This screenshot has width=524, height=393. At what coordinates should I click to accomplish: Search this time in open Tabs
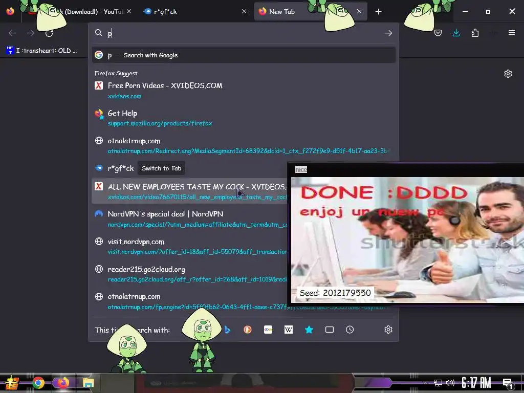click(x=330, y=330)
